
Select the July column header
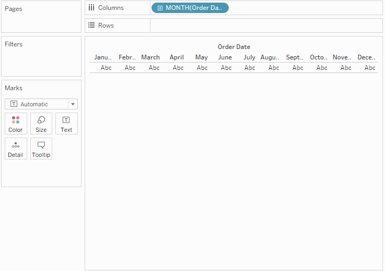coord(250,57)
